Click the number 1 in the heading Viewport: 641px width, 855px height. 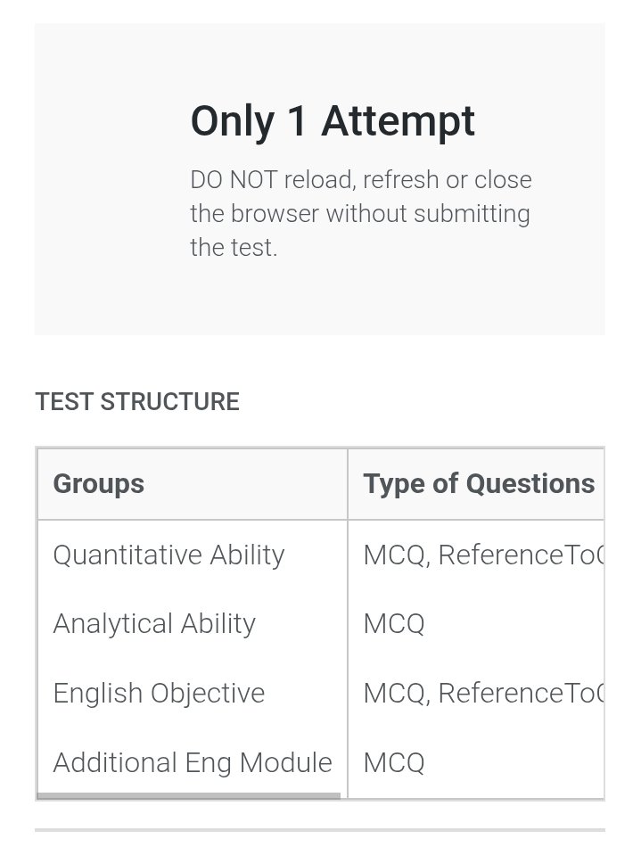(298, 121)
